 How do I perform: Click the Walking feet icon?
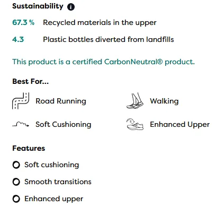click(x=135, y=101)
